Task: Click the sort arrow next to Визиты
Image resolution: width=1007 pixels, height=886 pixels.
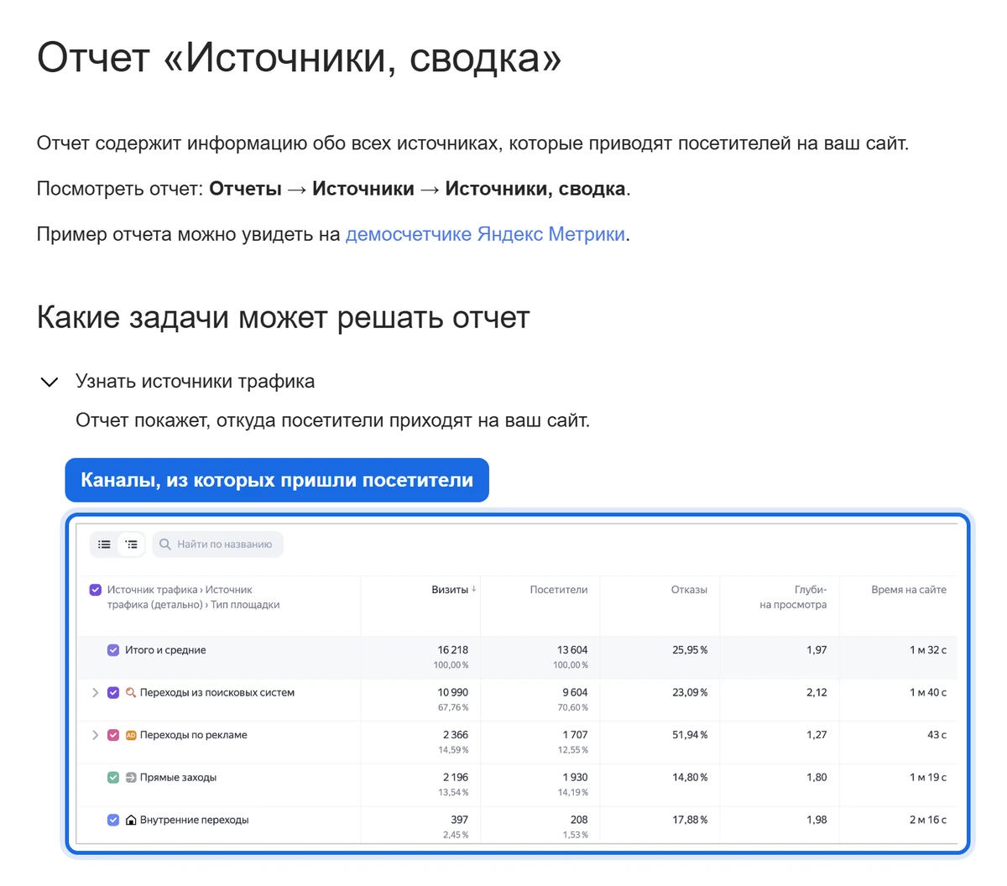Action: point(474,590)
